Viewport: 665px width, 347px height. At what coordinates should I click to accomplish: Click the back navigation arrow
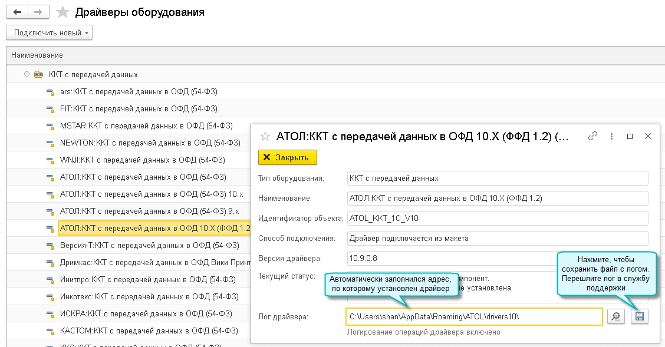pos(17,12)
